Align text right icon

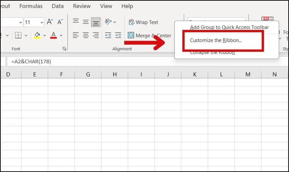click(x=96, y=35)
